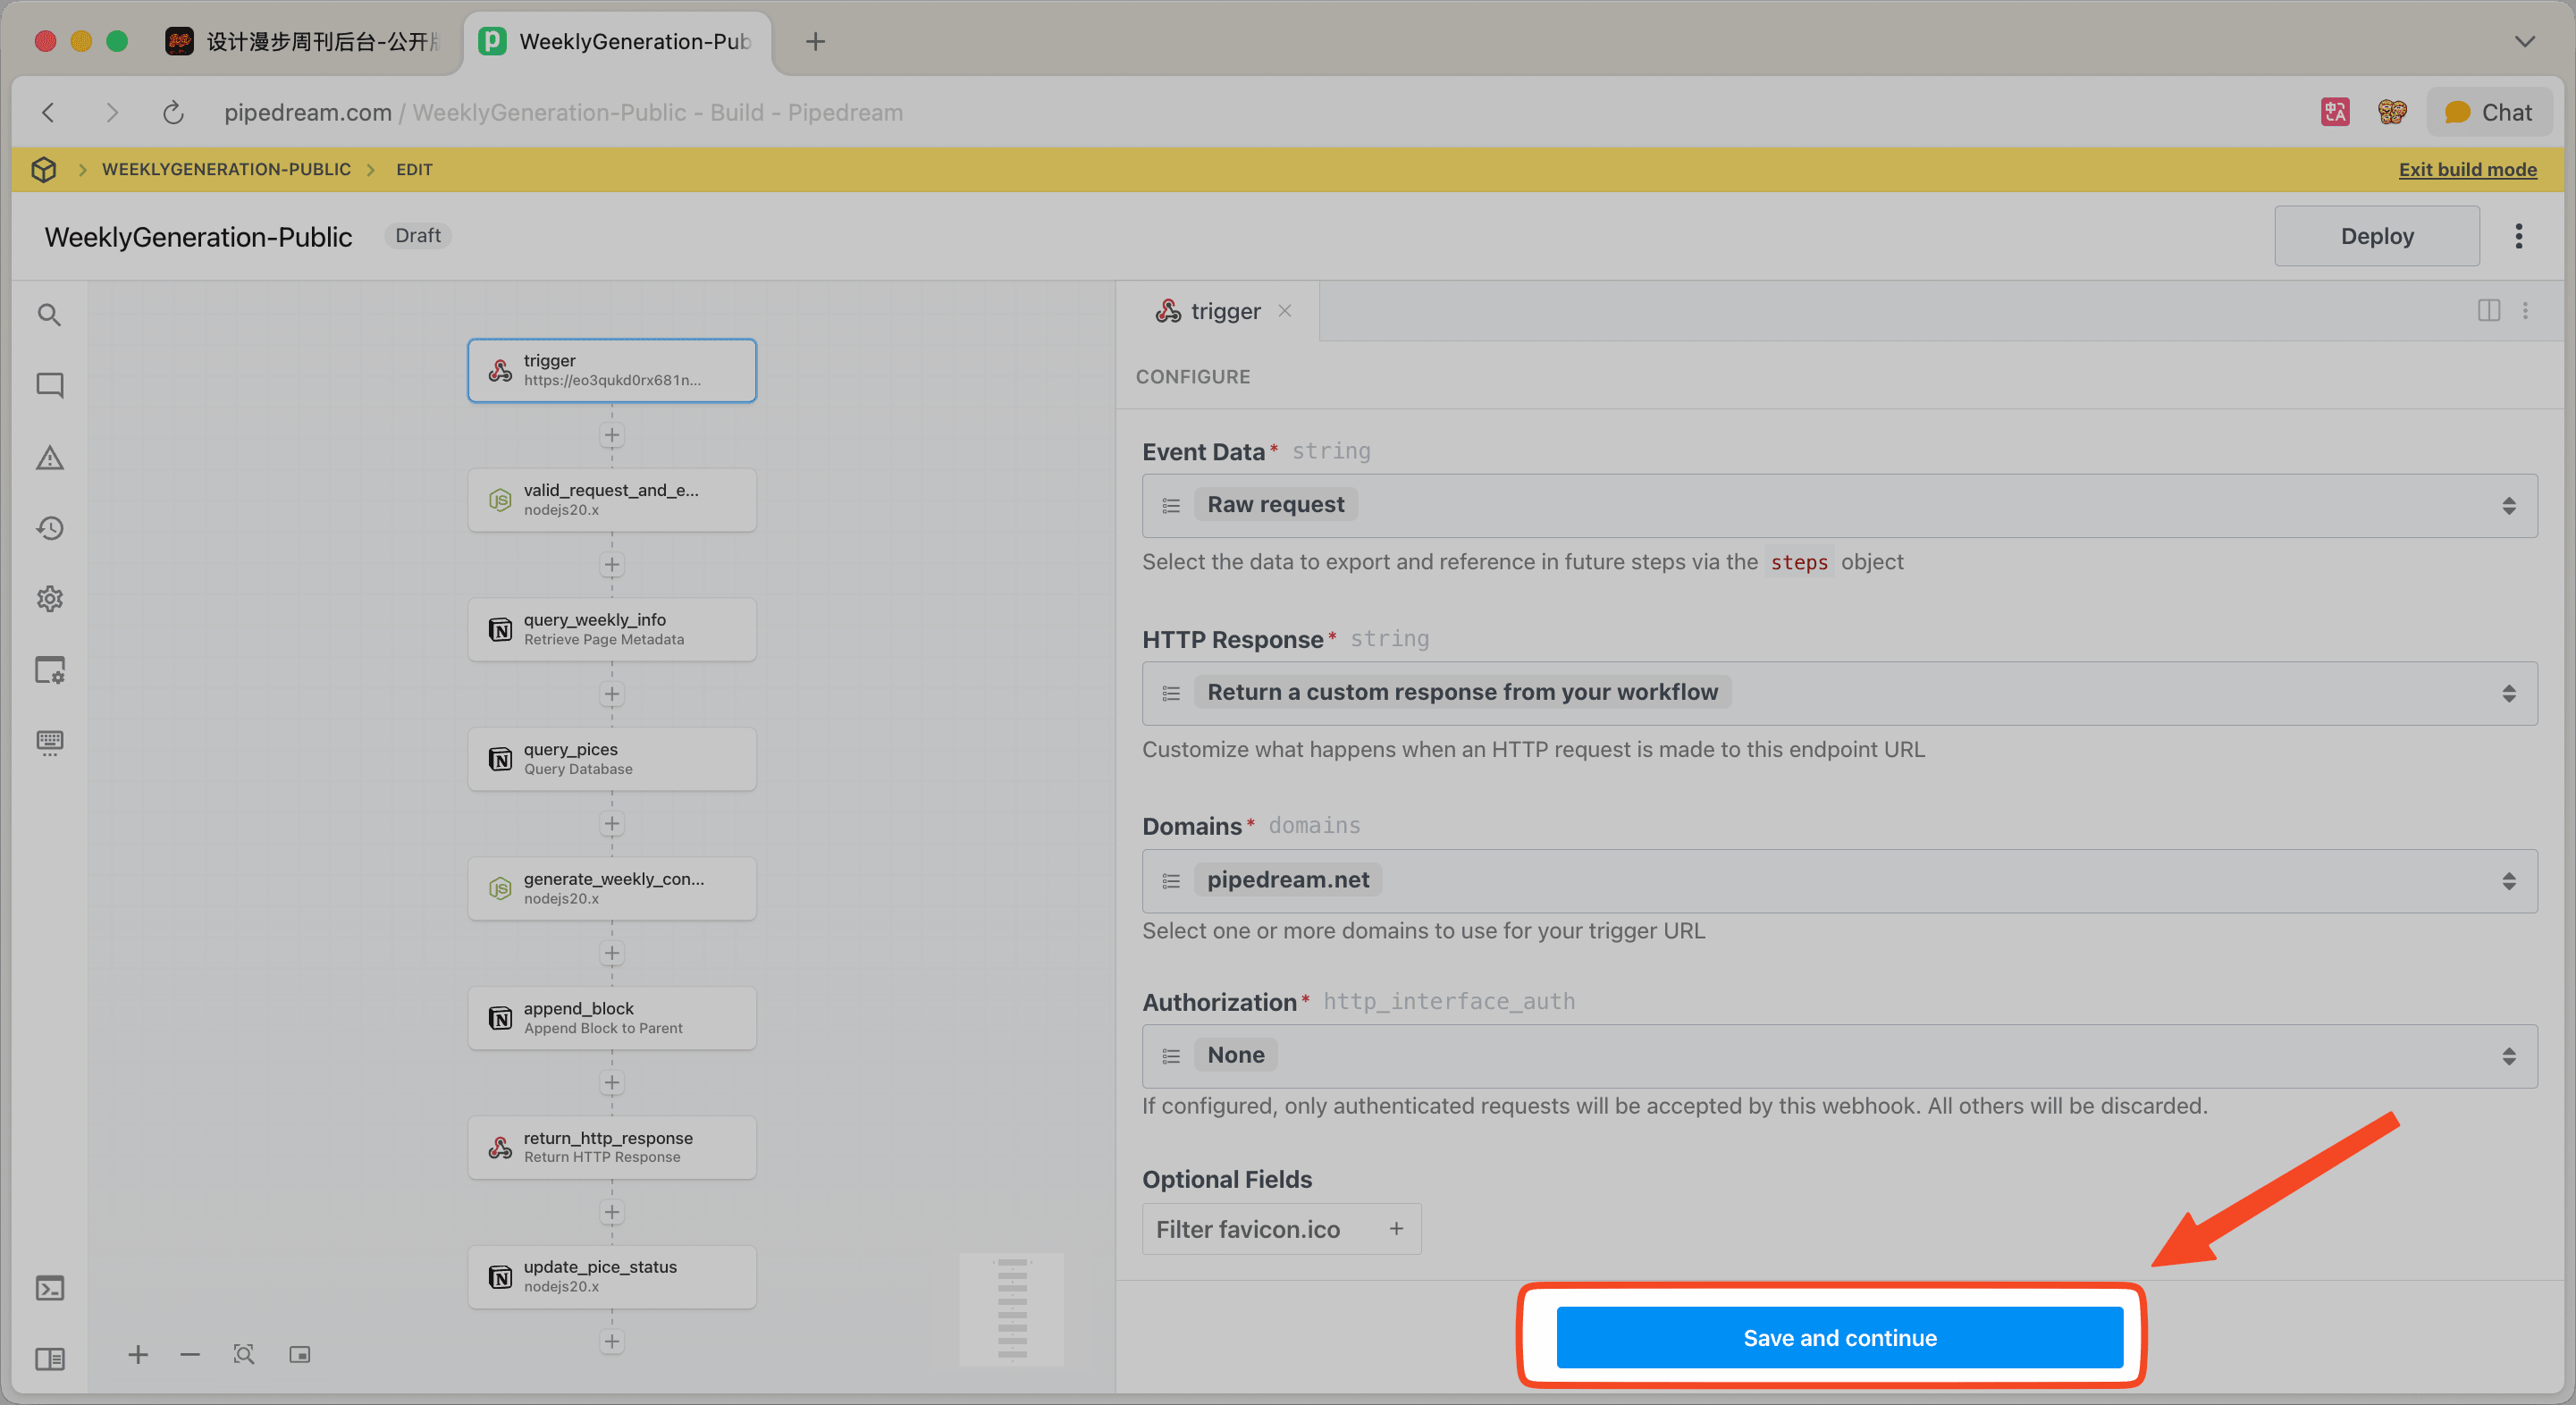Image resolution: width=2576 pixels, height=1405 pixels.
Task: Switch to the 设计漫步周刊后台 browser tab
Action: (310, 41)
